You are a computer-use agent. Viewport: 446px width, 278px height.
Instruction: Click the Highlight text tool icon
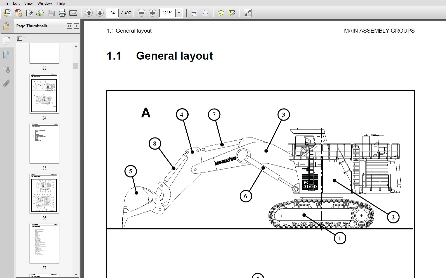coord(232,13)
